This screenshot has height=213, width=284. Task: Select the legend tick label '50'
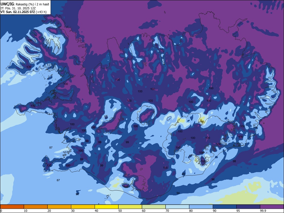(120, 211)
